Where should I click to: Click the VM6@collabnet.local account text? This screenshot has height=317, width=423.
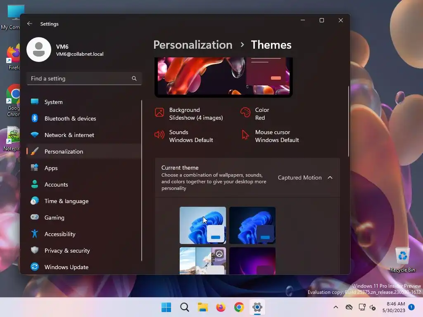(80, 54)
